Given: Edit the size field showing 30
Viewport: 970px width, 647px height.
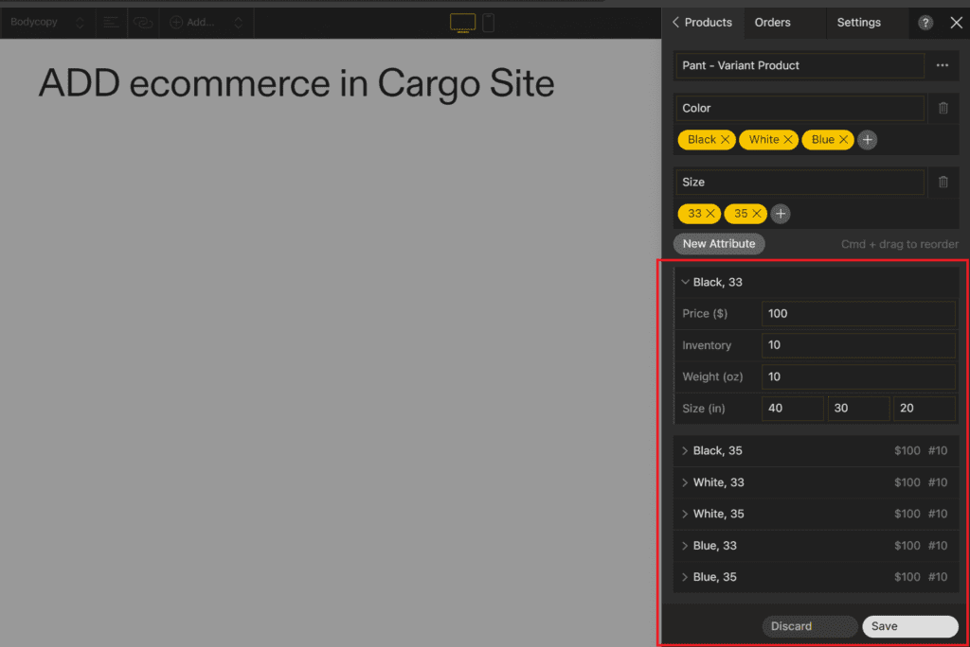Looking at the screenshot, I should pyautogui.click(x=858, y=409).
